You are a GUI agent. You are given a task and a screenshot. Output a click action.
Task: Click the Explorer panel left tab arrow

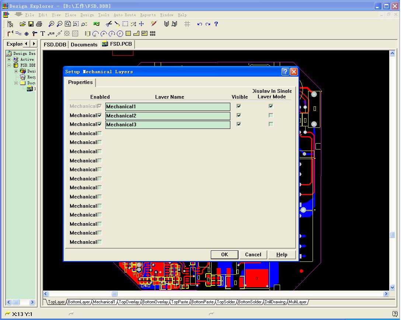pos(27,44)
